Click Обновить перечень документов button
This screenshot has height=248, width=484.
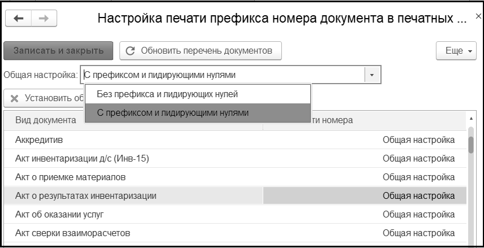(x=200, y=50)
